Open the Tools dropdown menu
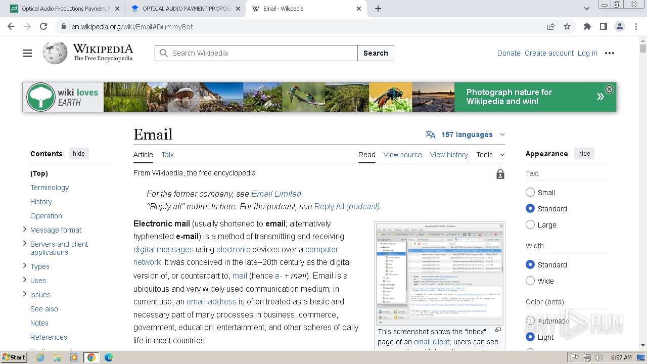Screen dimensions: 647x364 click(490, 155)
